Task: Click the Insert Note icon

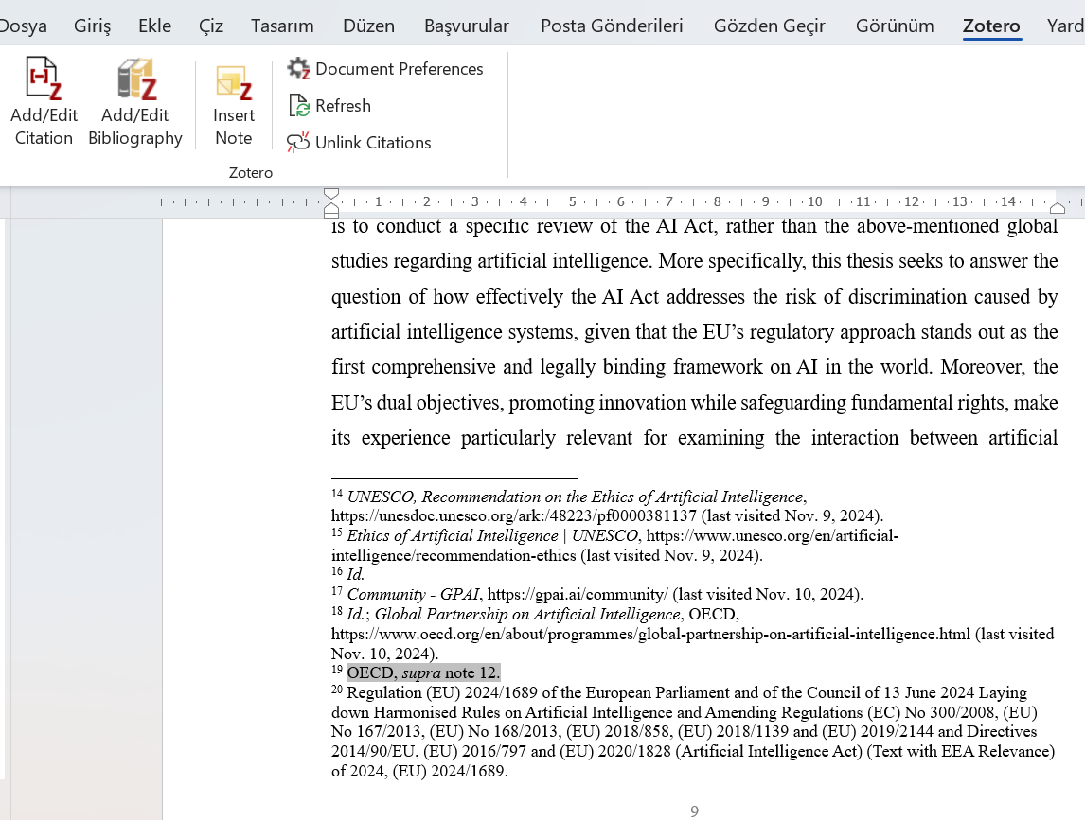Action: pos(233,83)
